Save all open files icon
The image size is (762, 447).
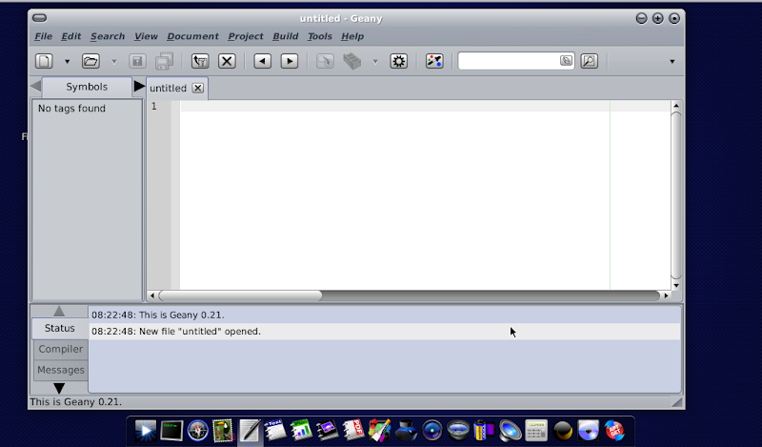point(164,61)
